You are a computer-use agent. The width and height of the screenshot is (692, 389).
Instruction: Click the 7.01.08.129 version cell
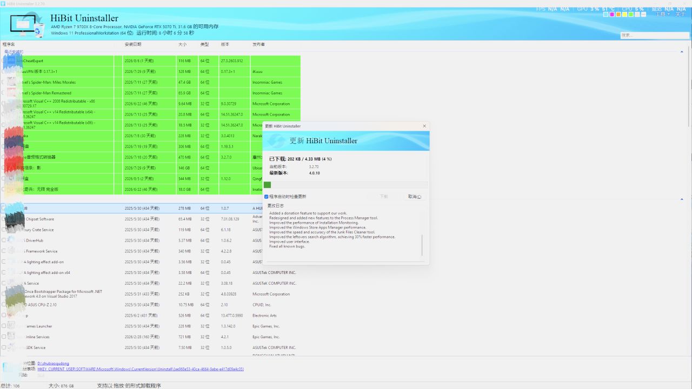tap(231, 219)
